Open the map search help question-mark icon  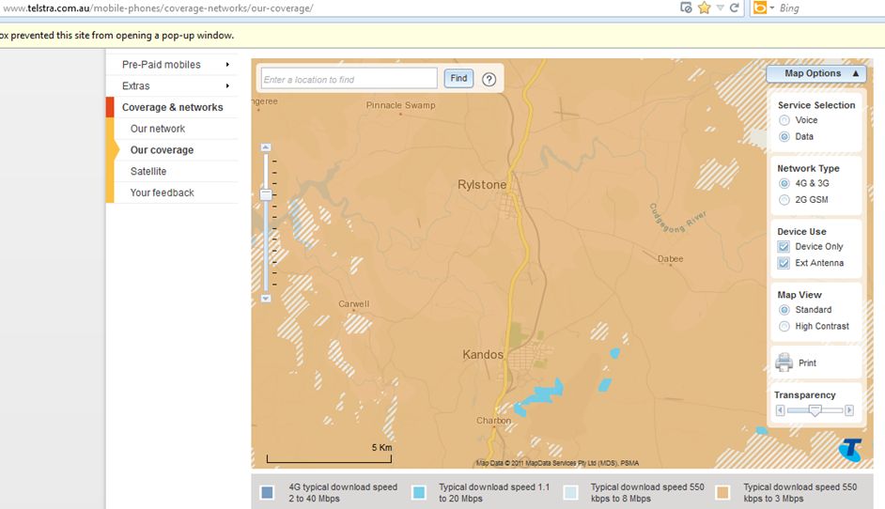tap(489, 80)
